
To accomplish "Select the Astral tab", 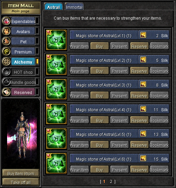I will pos(54,7).
